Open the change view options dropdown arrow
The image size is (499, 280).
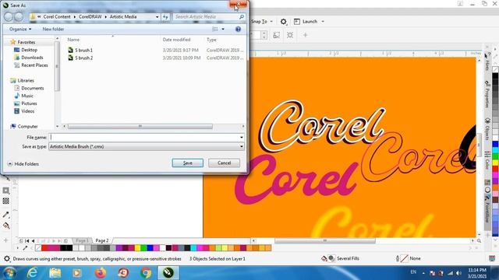[x=223, y=29]
